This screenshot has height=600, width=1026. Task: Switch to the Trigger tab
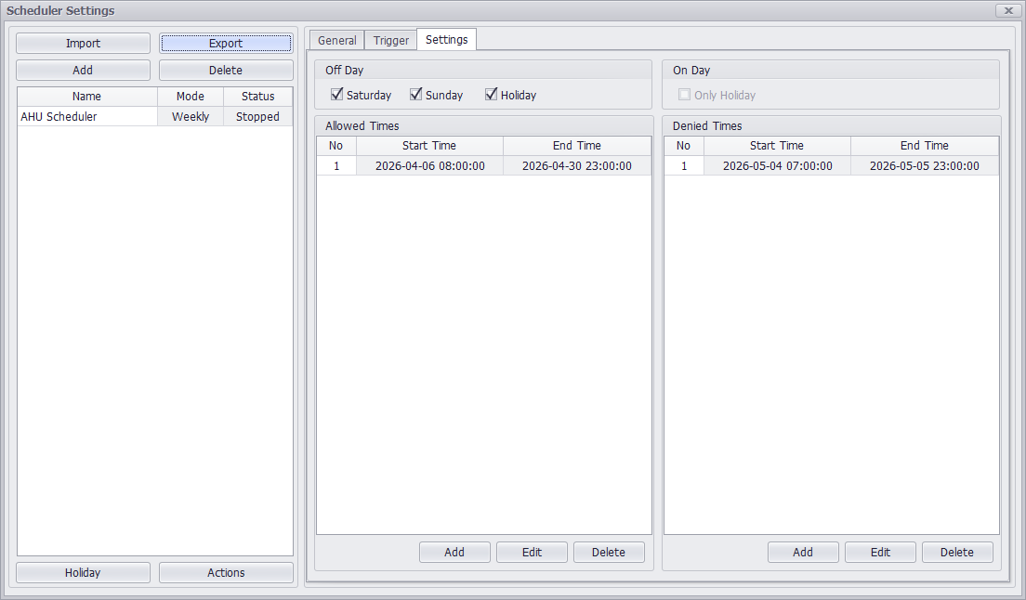pos(390,41)
